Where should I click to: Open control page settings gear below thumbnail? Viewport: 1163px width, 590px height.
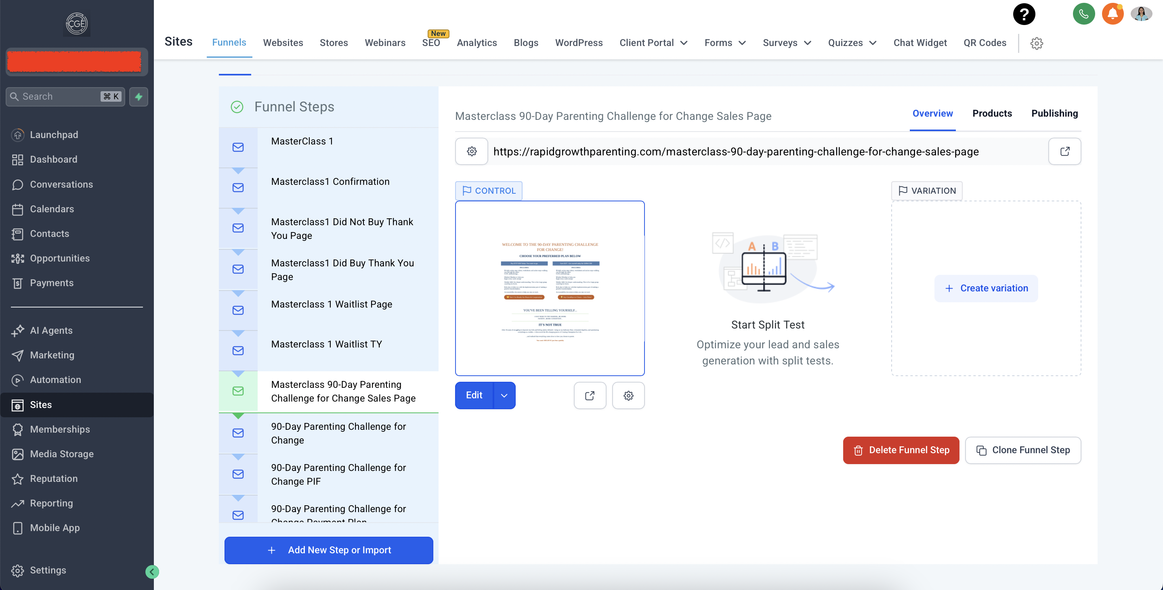coord(628,395)
